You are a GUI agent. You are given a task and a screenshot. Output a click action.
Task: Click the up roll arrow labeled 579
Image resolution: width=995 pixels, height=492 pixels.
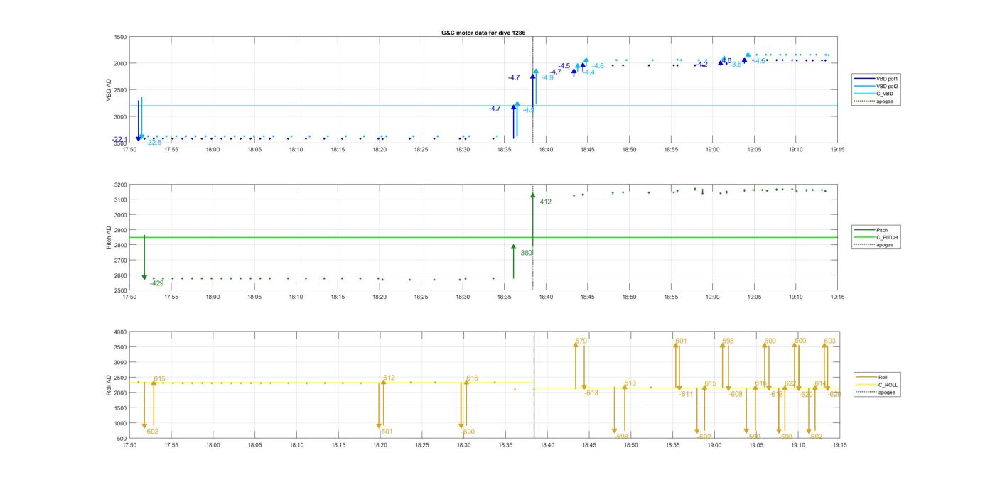point(576,365)
